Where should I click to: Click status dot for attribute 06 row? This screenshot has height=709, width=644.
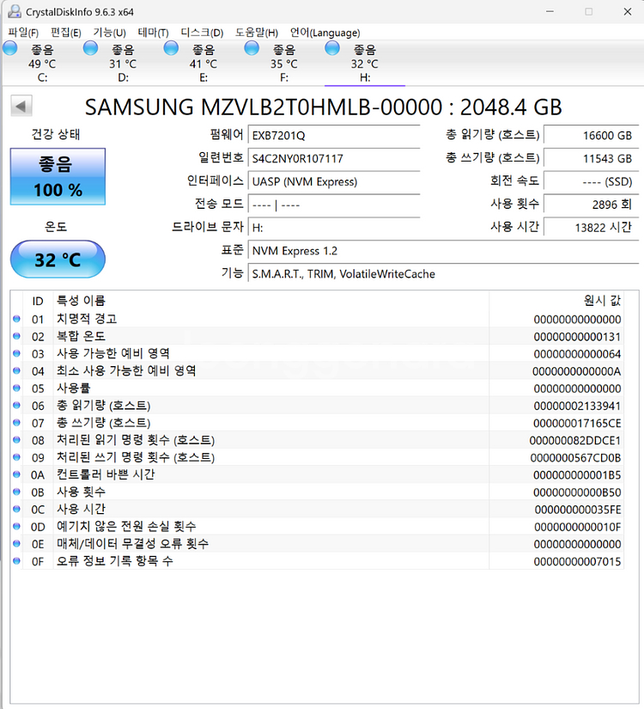coord(16,405)
